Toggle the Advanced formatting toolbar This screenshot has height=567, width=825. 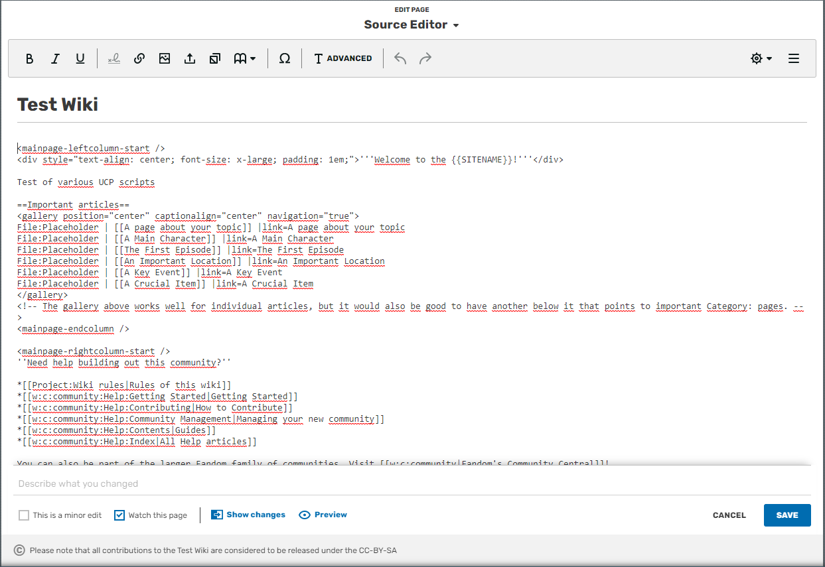(342, 58)
